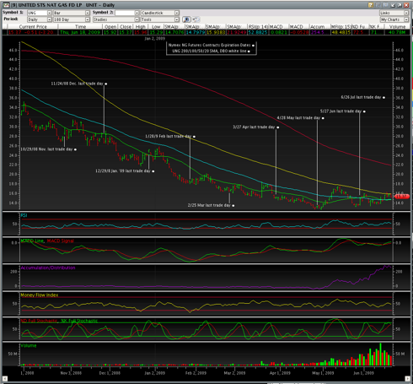The height and width of the screenshot is (384, 413).
Task: Click 'Nov 3, 2008' on the date axis
Action: coord(71,373)
